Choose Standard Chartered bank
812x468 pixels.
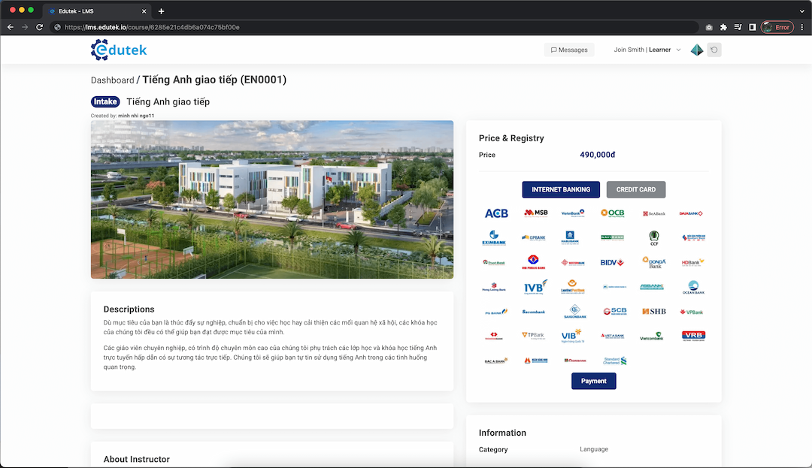[x=613, y=361]
